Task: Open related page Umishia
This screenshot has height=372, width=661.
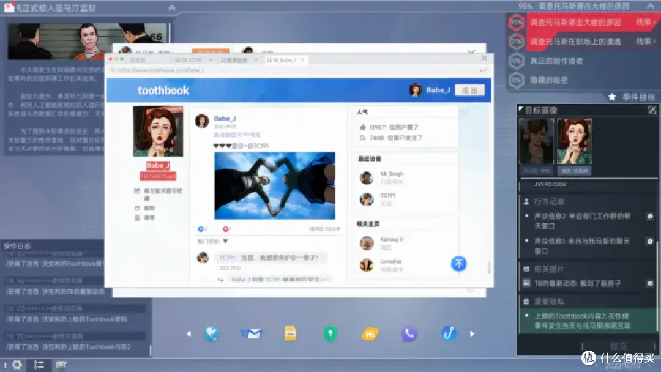Action: [390, 261]
